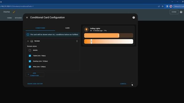Click the info icon in the conditions notice
The height and width of the screenshot is (103, 184).
[x=28, y=35]
